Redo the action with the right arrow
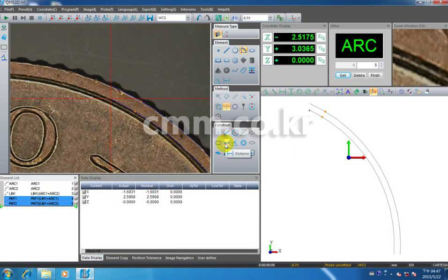This screenshot has width=448, height=280. pyautogui.click(x=208, y=18)
